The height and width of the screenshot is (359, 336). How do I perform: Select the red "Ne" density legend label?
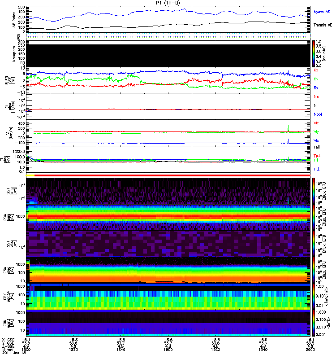click(316, 96)
